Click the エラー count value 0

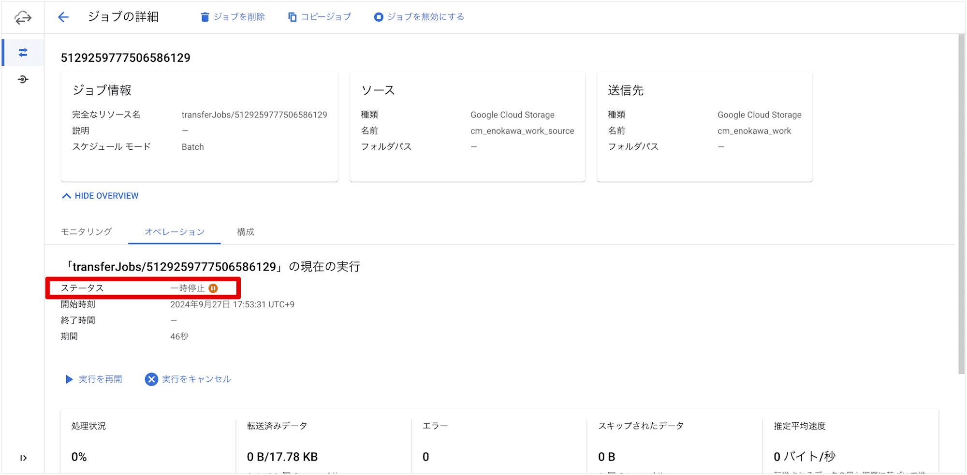click(425, 457)
